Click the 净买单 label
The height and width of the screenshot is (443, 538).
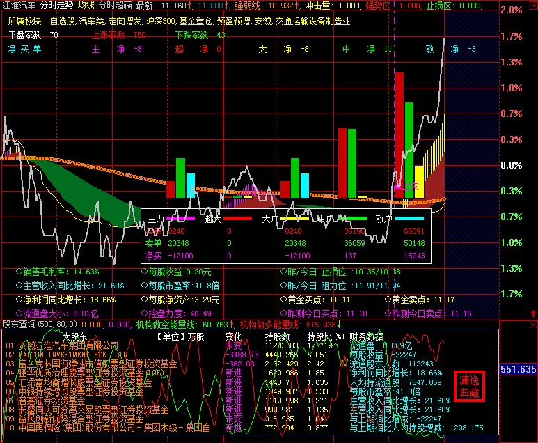click(24, 49)
